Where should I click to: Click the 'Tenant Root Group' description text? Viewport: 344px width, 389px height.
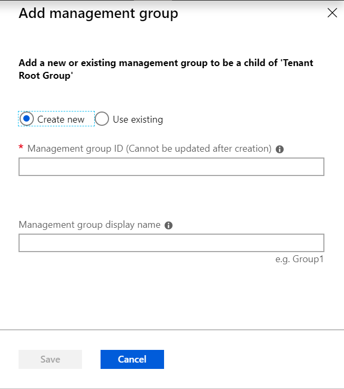coord(45,75)
